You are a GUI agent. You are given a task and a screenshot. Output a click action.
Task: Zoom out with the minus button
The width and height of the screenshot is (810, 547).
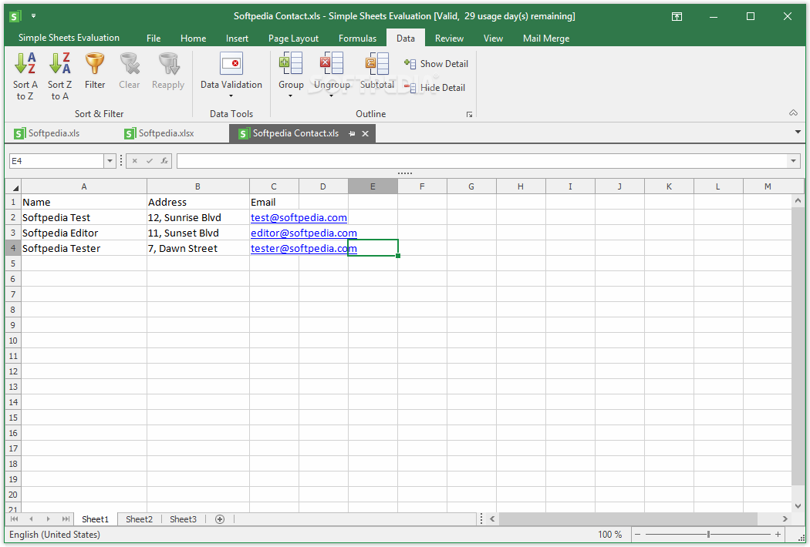point(637,535)
